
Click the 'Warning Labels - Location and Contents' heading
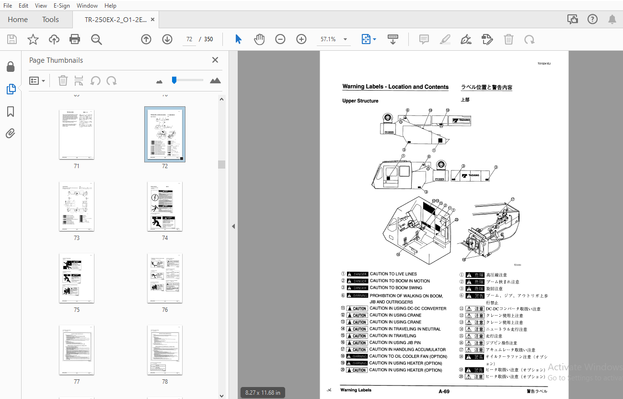[x=395, y=87]
